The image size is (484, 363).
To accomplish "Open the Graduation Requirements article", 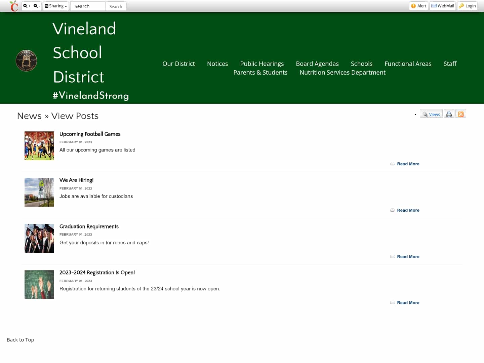I will point(89,226).
